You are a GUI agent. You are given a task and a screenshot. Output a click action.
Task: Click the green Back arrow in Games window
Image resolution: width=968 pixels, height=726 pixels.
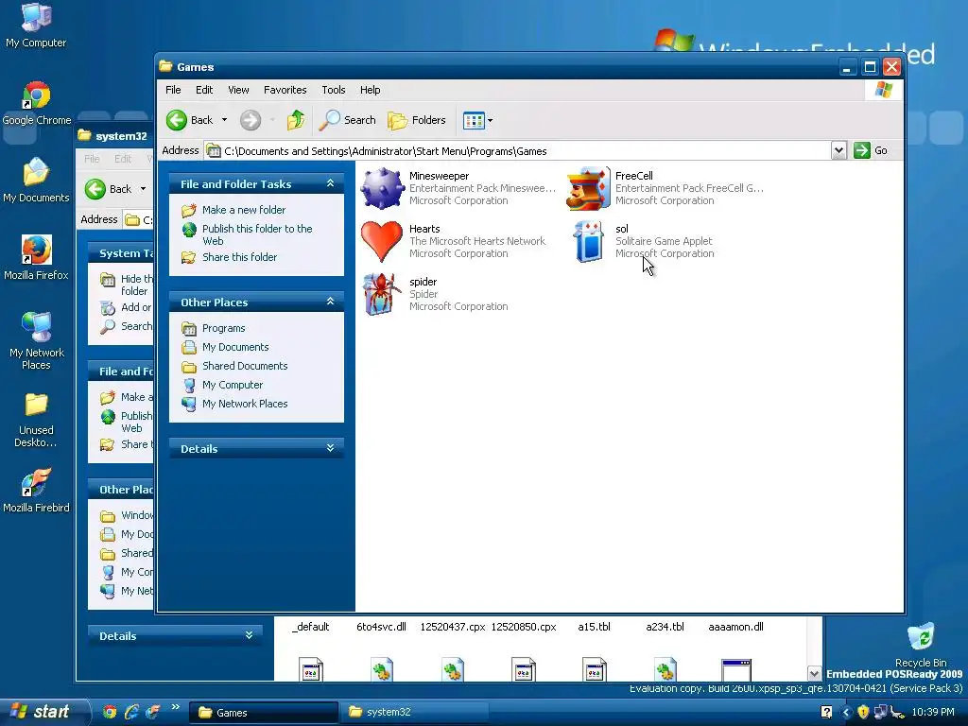[x=177, y=120]
